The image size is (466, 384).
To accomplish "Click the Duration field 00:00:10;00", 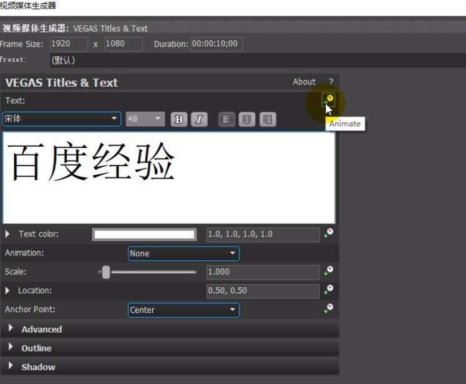I will [216, 44].
